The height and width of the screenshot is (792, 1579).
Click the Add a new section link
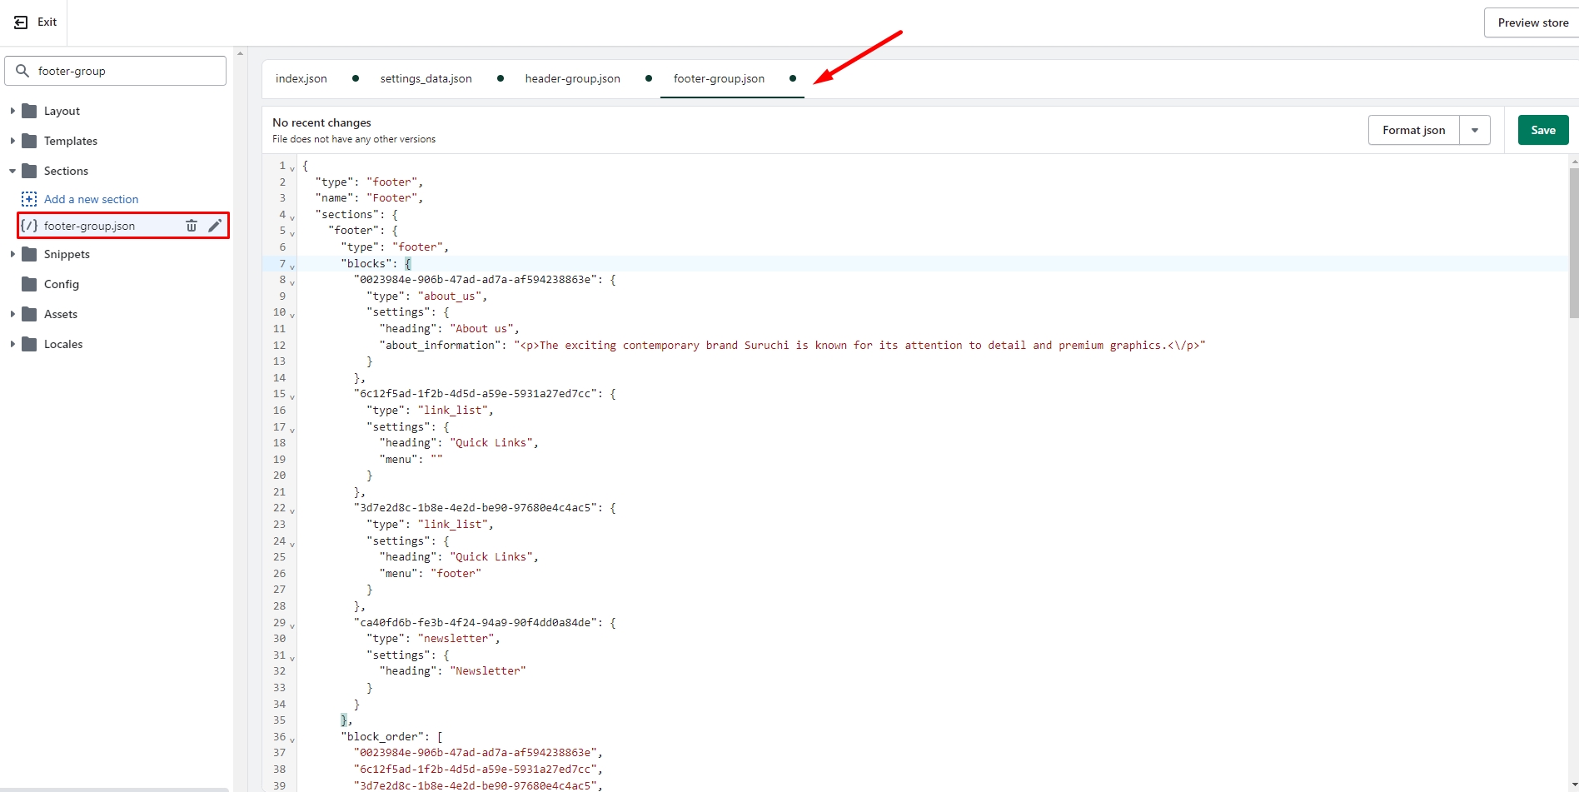tap(92, 199)
